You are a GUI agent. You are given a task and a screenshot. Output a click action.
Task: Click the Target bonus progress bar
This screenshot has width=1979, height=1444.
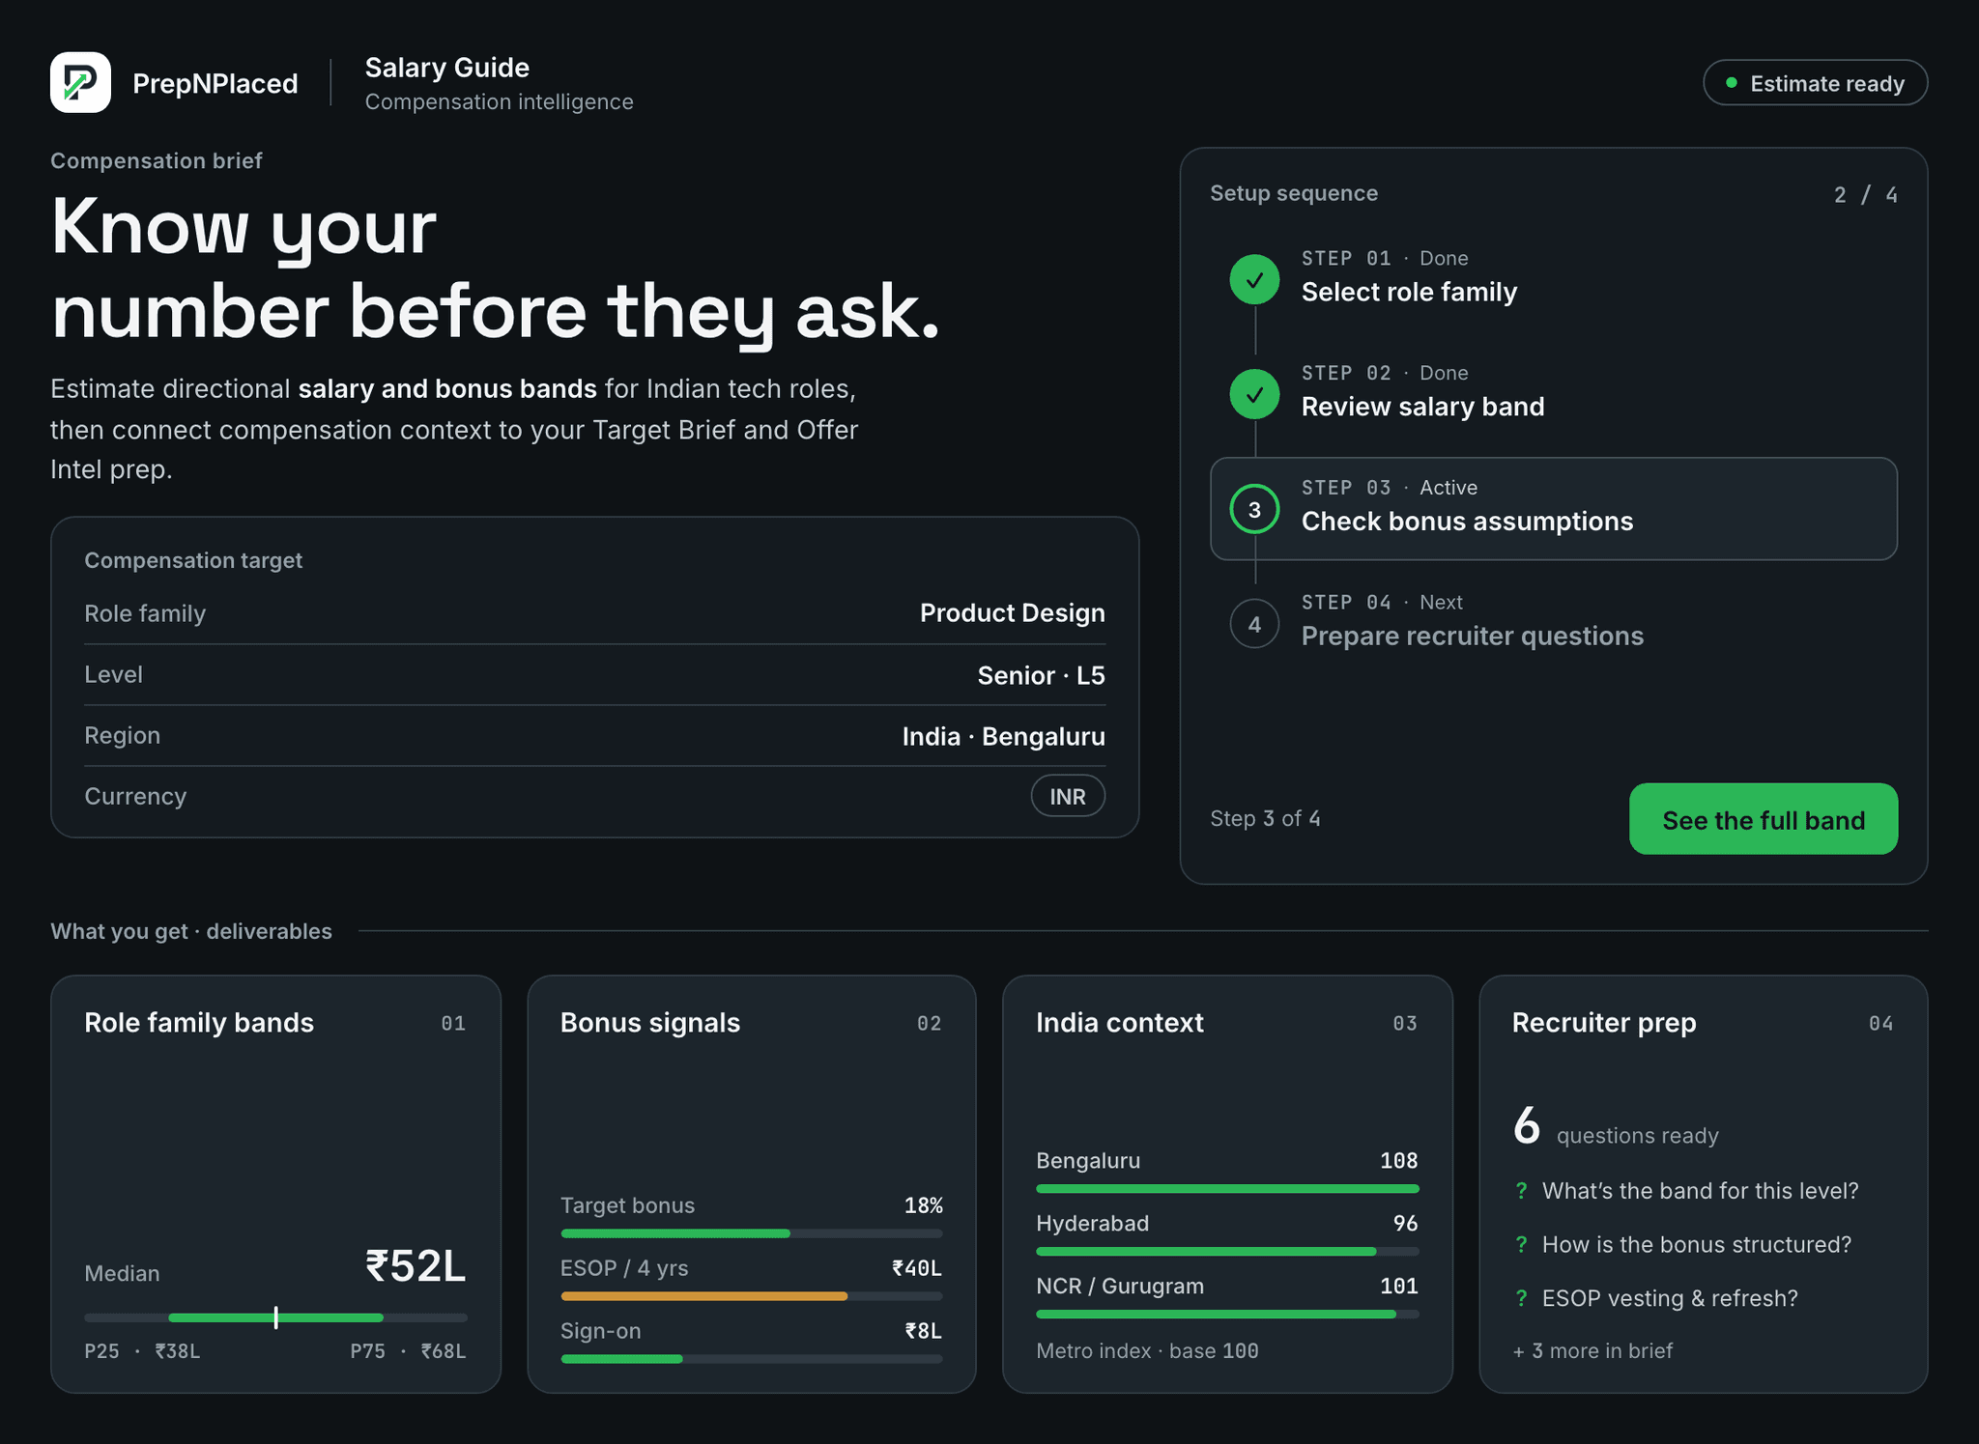(x=751, y=1233)
